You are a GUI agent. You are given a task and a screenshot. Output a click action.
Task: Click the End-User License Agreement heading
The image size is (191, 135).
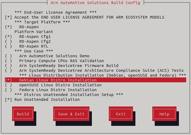pyautogui.click(x=56, y=12)
